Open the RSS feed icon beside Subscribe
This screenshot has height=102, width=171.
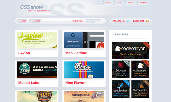pos(147,21)
